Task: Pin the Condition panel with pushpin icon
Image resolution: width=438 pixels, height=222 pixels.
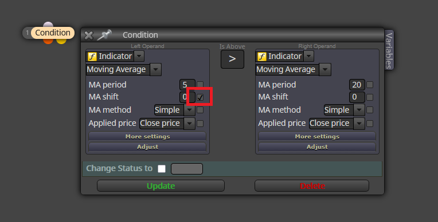Action: 104,35
